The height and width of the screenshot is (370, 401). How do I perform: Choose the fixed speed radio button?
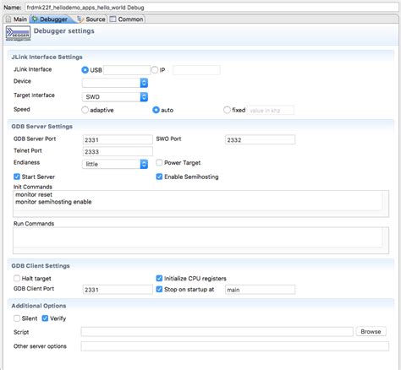[227, 110]
